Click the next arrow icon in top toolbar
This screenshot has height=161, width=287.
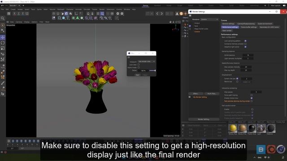tap(161, 13)
